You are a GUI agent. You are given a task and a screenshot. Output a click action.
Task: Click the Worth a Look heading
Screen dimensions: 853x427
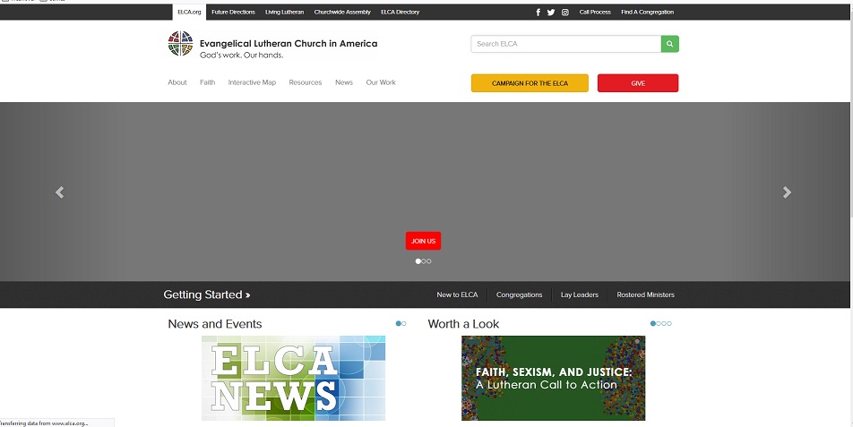point(463,324)
